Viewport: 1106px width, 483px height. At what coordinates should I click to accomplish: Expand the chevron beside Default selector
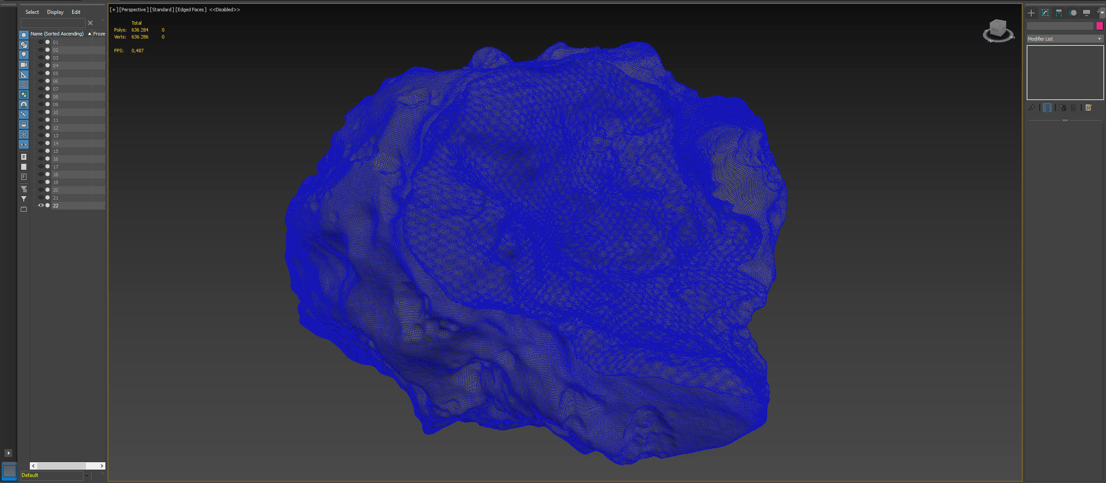(x=102, y=473)
